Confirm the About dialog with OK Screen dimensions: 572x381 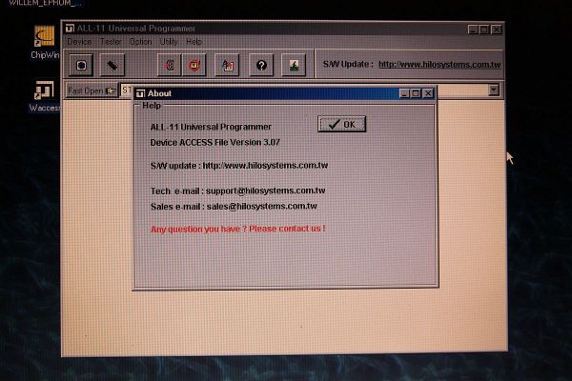tap(342, 125)
